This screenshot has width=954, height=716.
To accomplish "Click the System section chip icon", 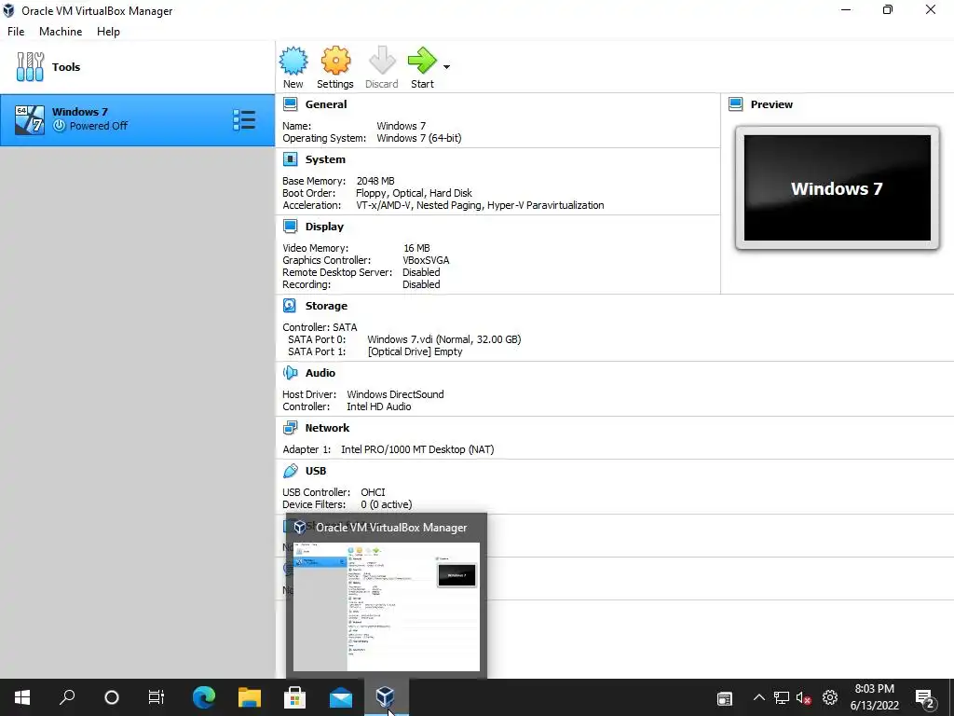I will coord(291,159).
